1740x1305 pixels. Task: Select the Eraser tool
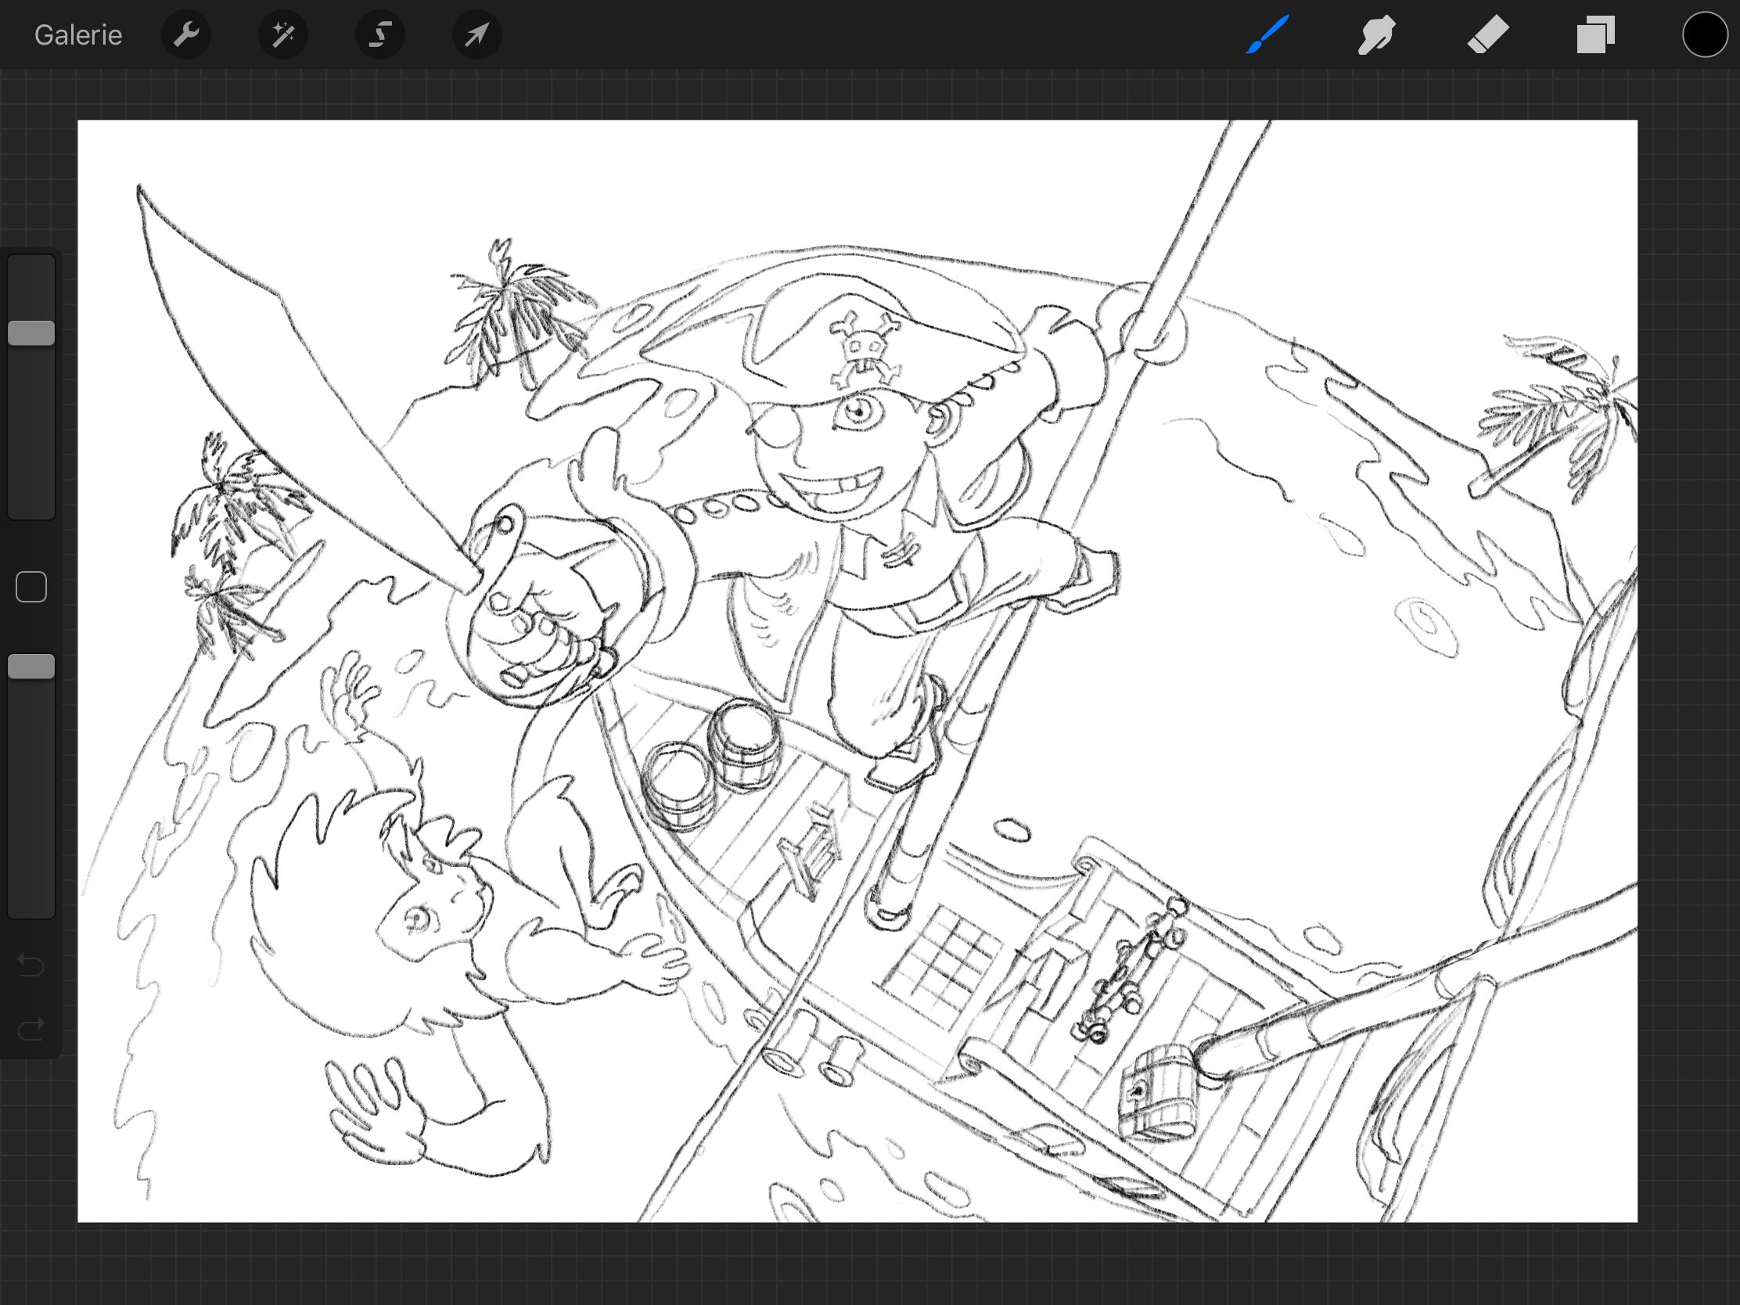tap(1487, 35)
